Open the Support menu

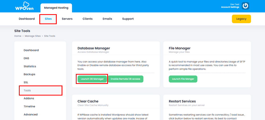tap(128, 19)
